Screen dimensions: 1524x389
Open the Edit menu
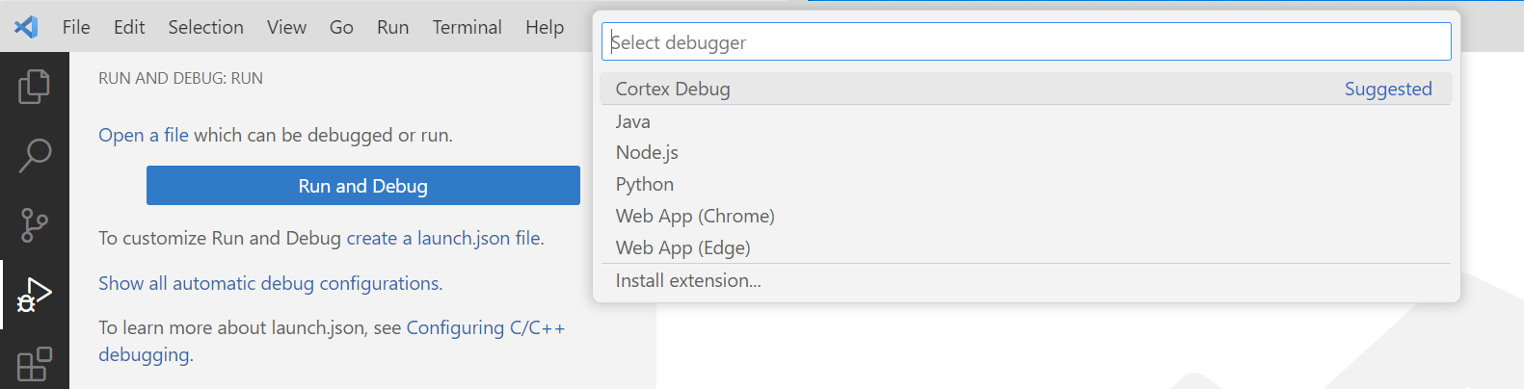tap(129, 27)
